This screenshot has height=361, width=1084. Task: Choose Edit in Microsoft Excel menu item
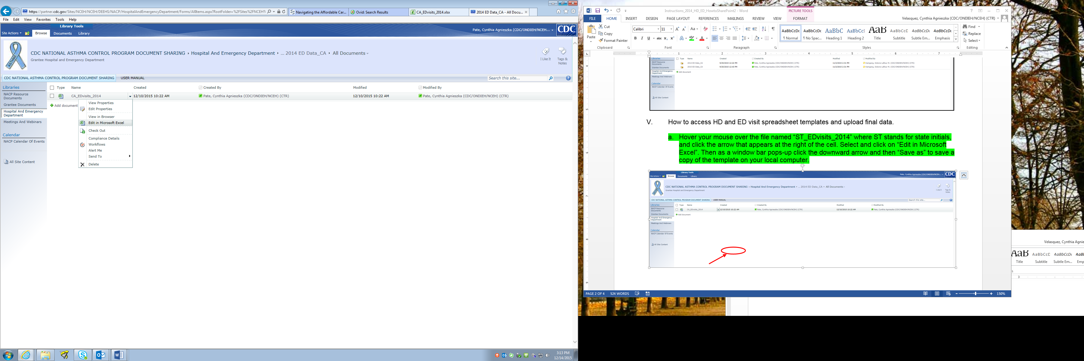tap(106, 123)
